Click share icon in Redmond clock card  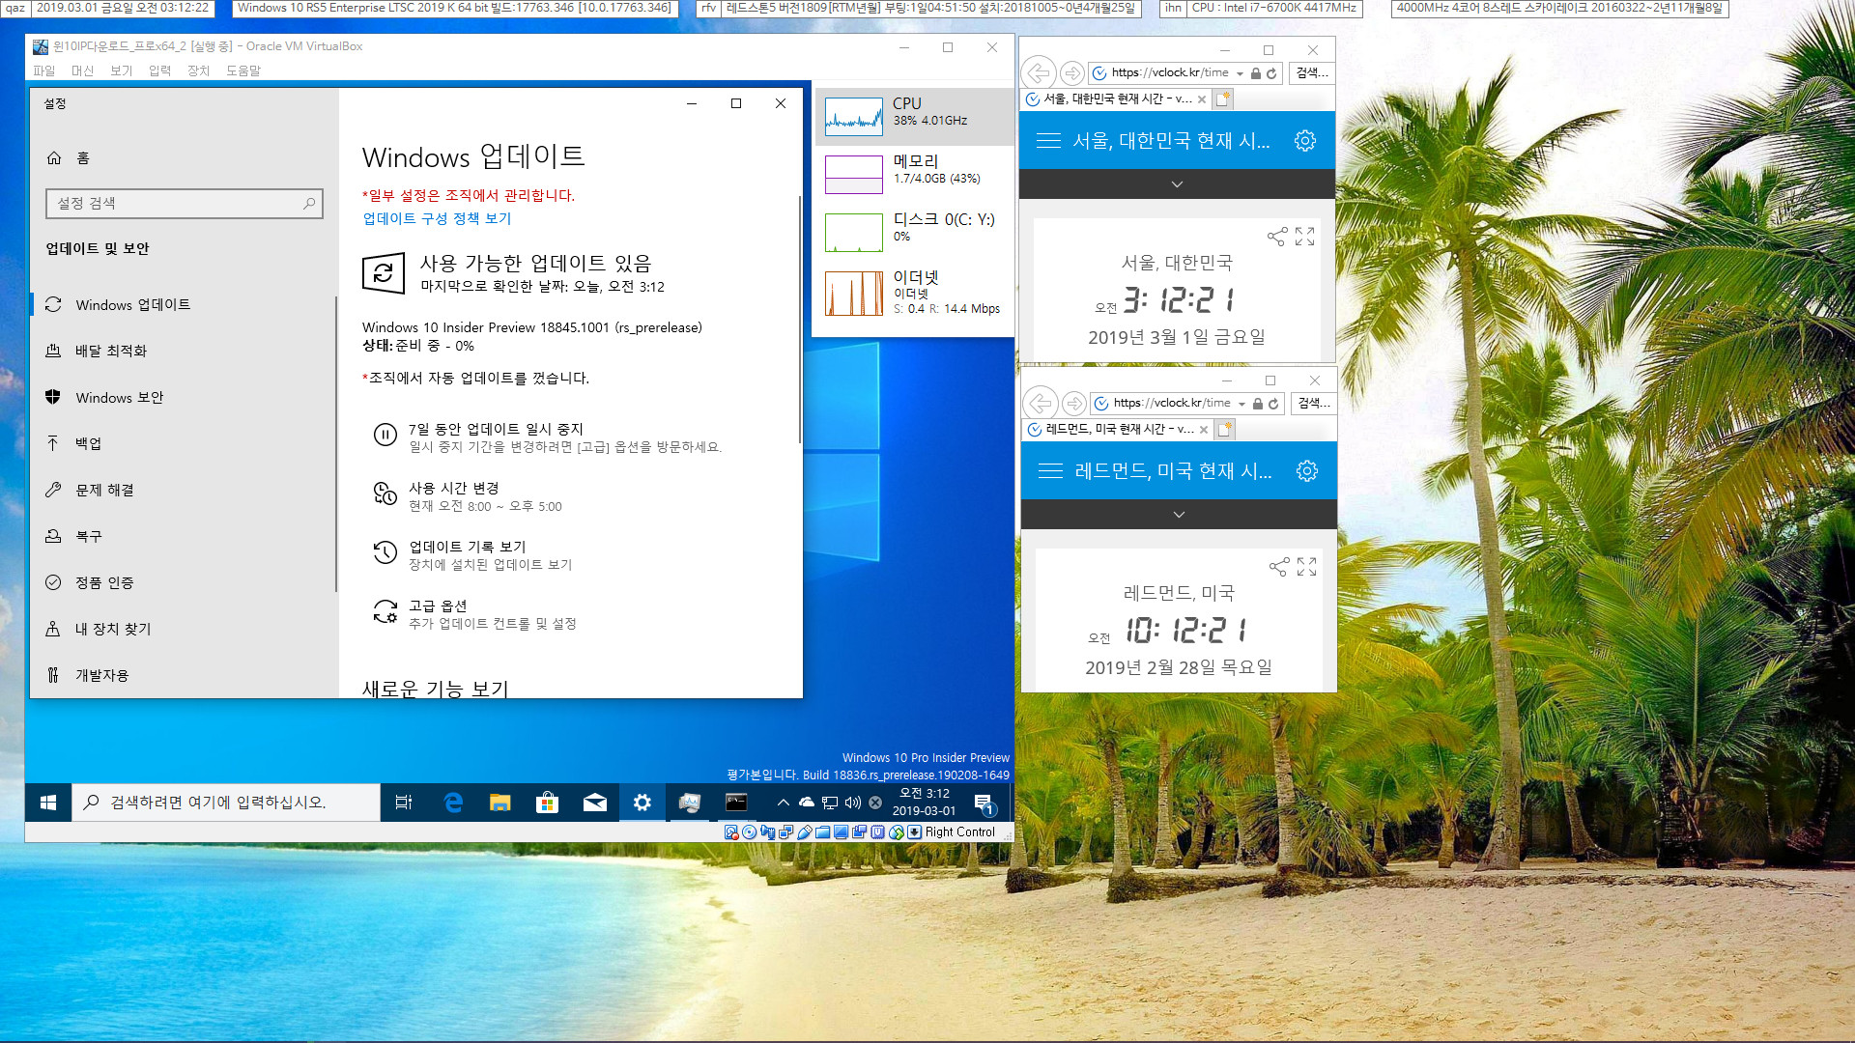[1279, 567]
